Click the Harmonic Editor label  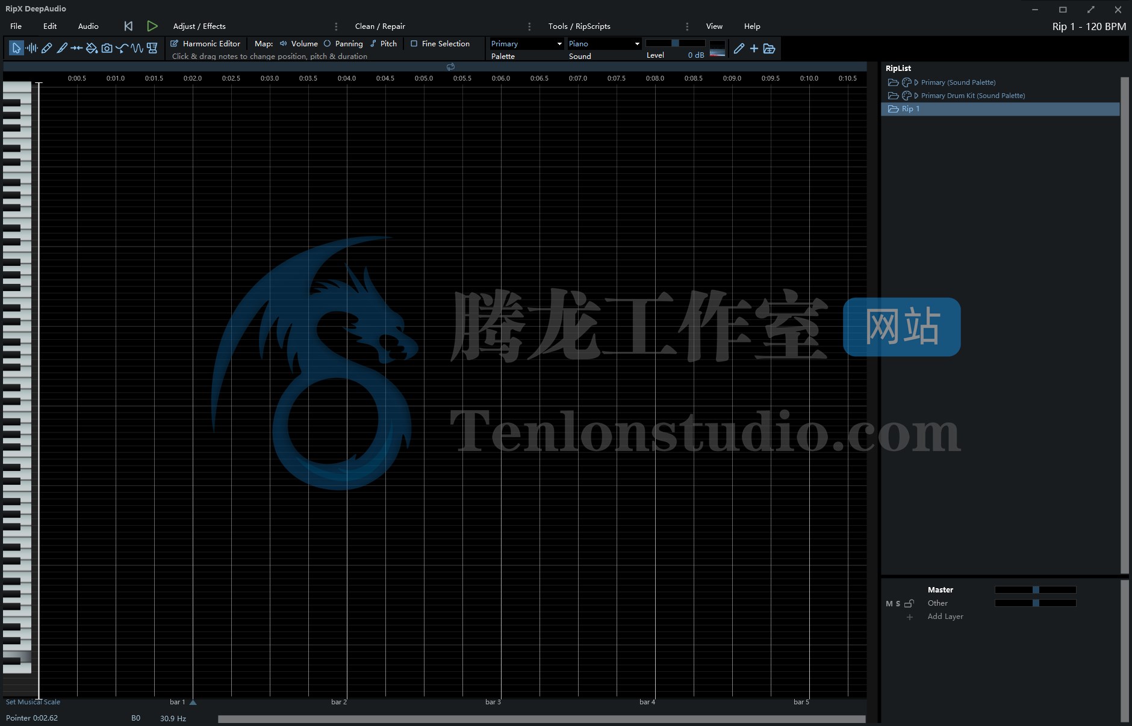(211, 43)
